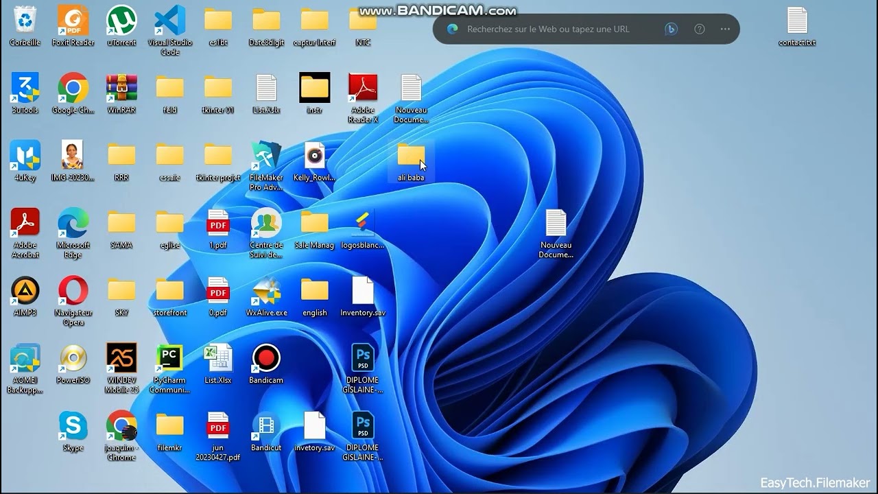Select the tkinter projet folder

(218, 155)
